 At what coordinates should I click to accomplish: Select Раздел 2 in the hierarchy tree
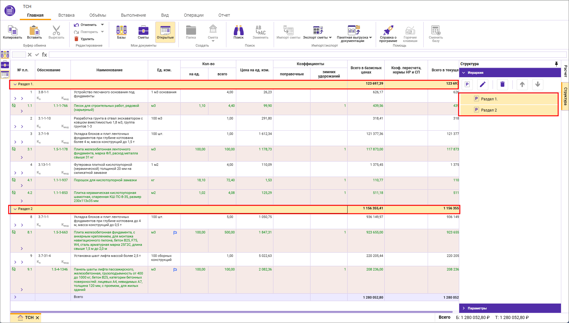(489, 110)
